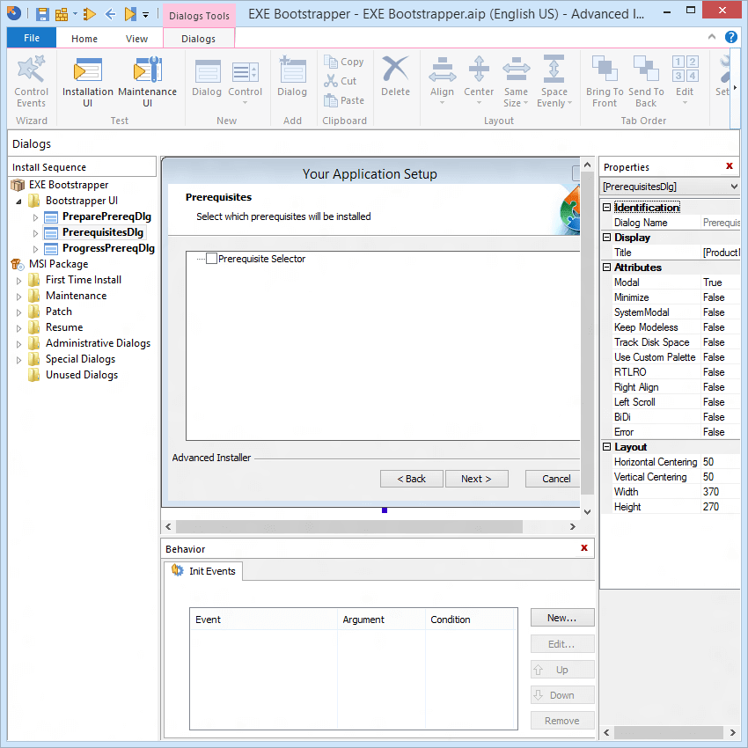The image size is (748, 748).
Task: Open the Control Events wizard
Action: [x=31, y=82]
